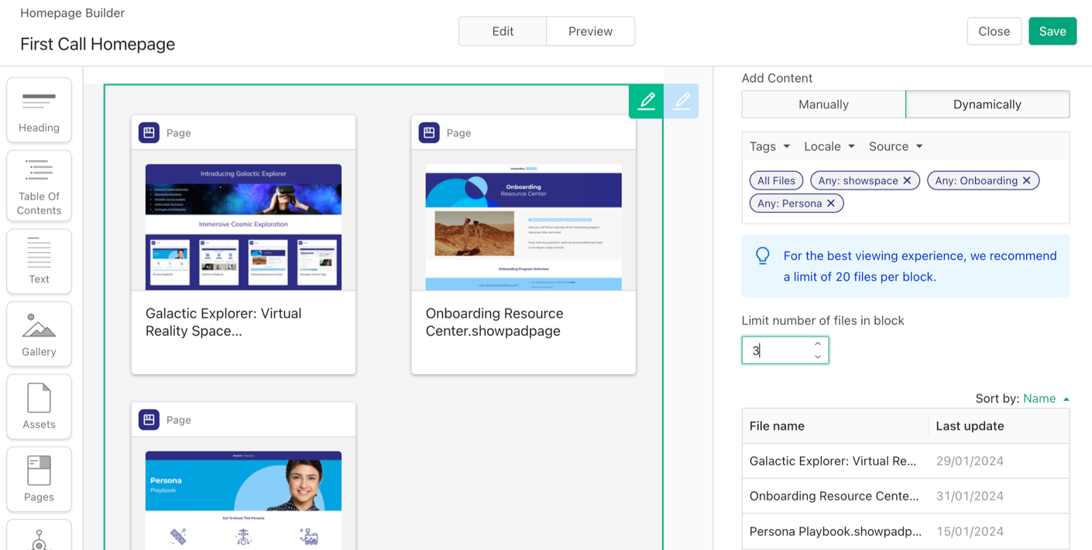Switch to Preview mode
The image size is (1092, 550).
pos(591,32)
